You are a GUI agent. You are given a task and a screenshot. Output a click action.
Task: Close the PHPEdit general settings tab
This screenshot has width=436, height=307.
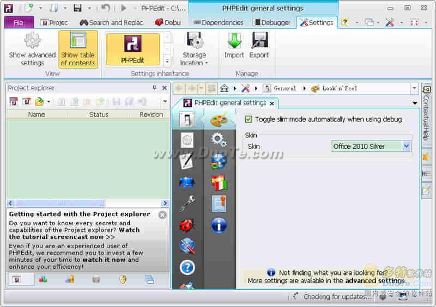click(x=272, y=103)
